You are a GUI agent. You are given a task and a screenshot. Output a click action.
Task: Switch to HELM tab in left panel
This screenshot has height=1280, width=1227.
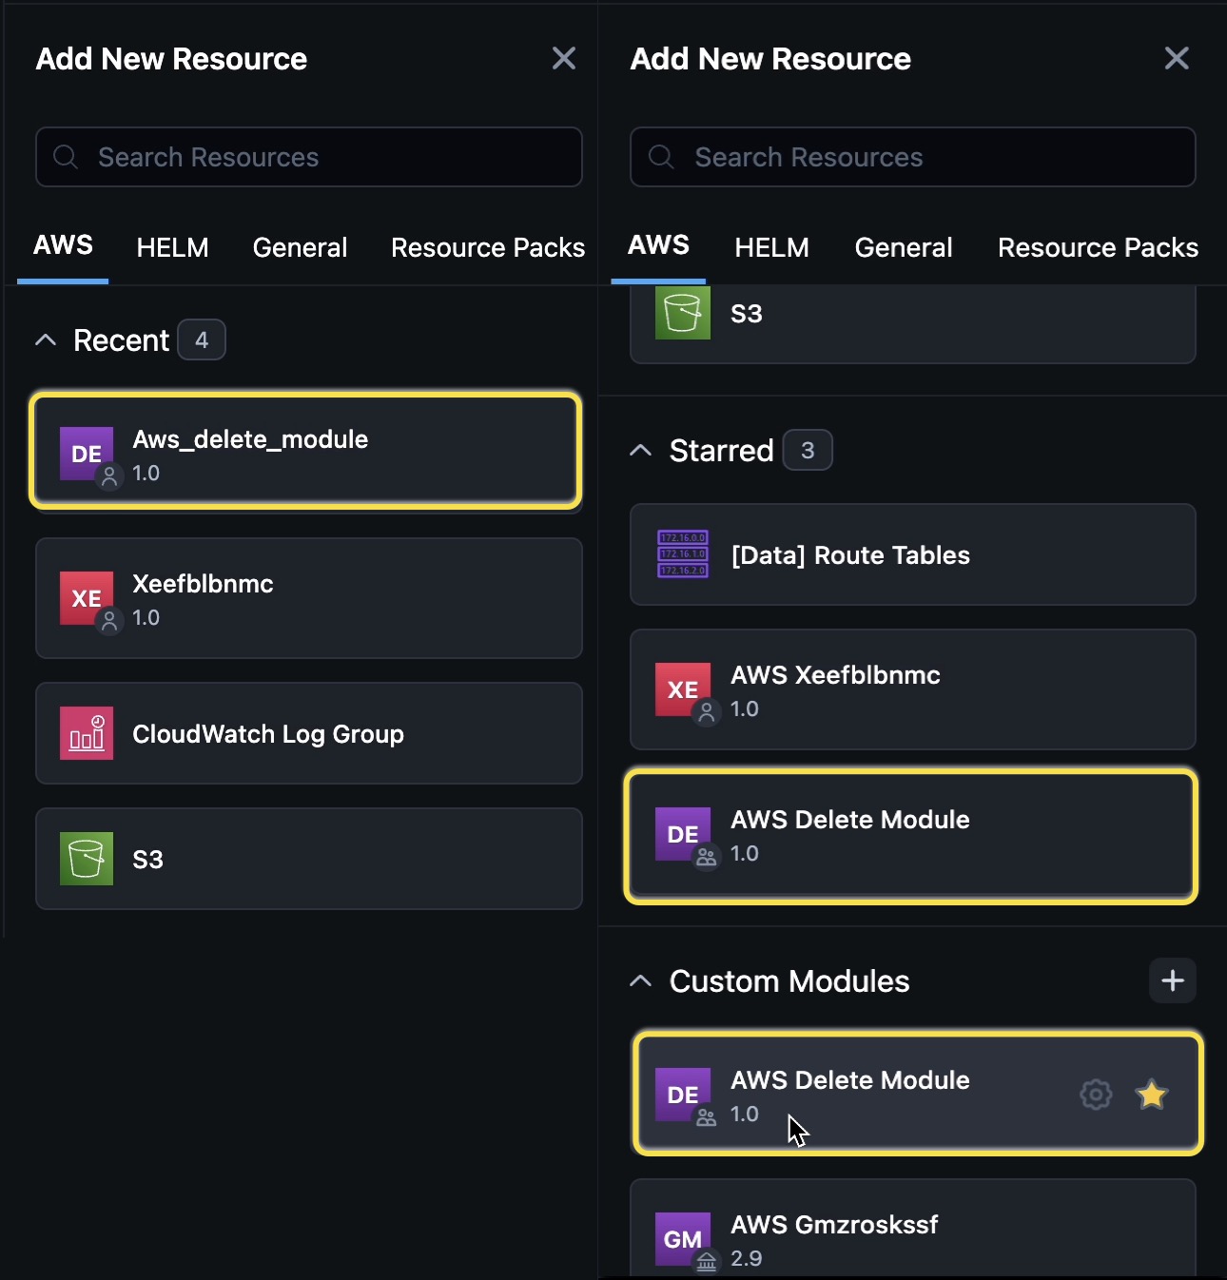(172, 247)
